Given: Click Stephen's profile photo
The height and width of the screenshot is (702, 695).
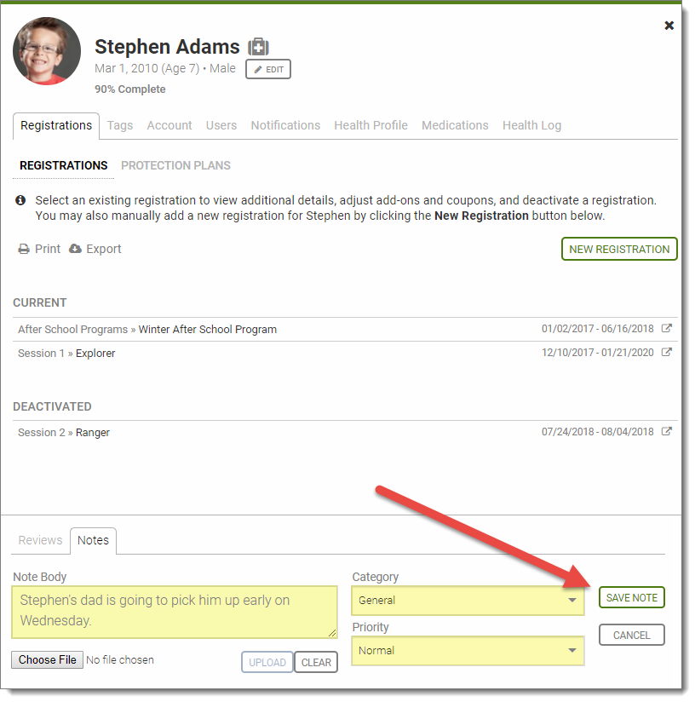Looking at the screenshot, I should pyautogui.click(x=47, y=51).
